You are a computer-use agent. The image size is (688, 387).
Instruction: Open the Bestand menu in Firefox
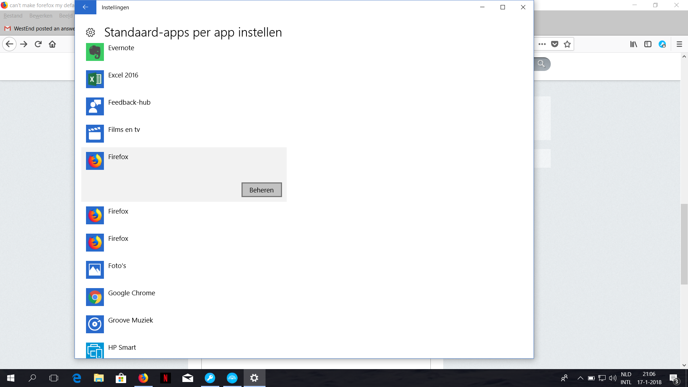pyautogui.click(x=13, y=16)
